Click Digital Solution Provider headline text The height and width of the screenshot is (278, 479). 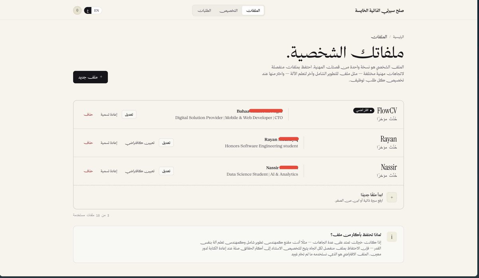tap(229, 118)
